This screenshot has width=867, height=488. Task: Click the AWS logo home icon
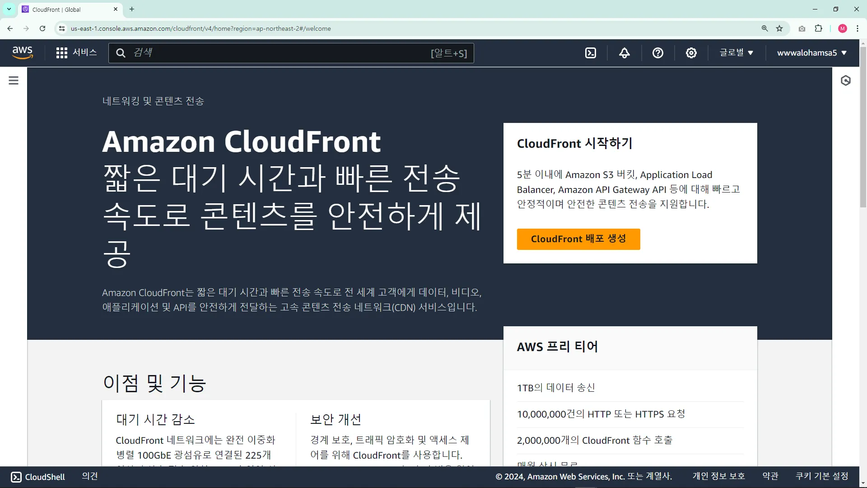(23, 52)
